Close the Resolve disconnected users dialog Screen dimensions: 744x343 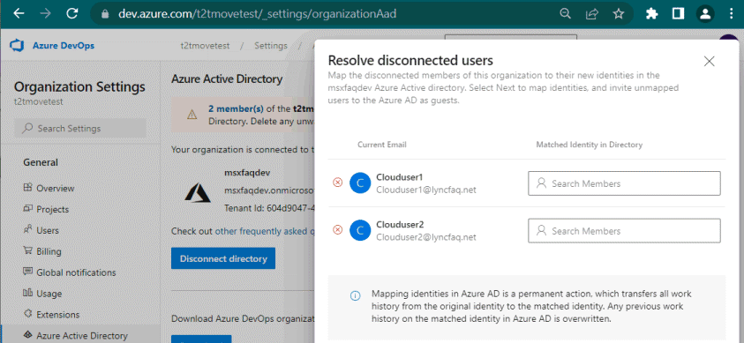pyautogui.click(x=709, y=61)
